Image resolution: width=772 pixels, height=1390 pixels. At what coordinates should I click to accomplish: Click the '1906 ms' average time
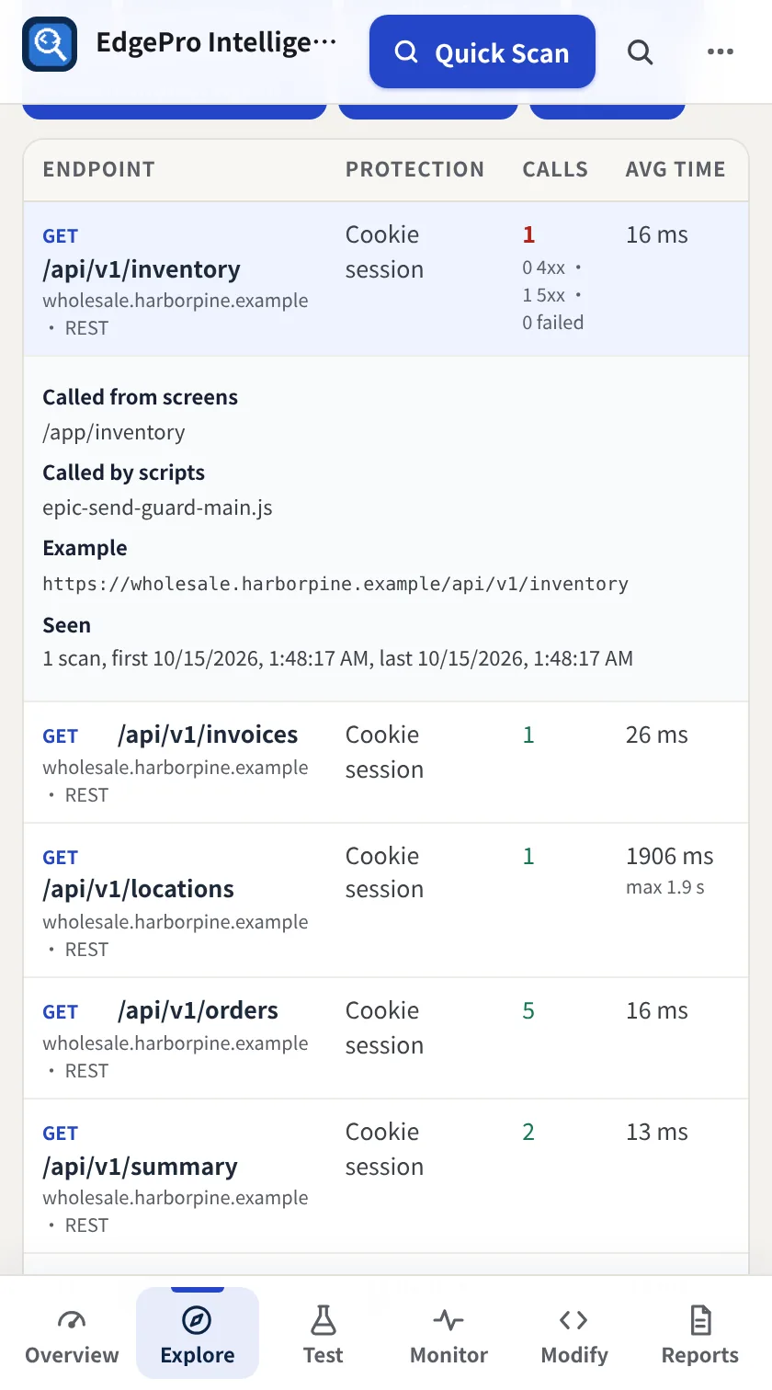coord(670,857)
